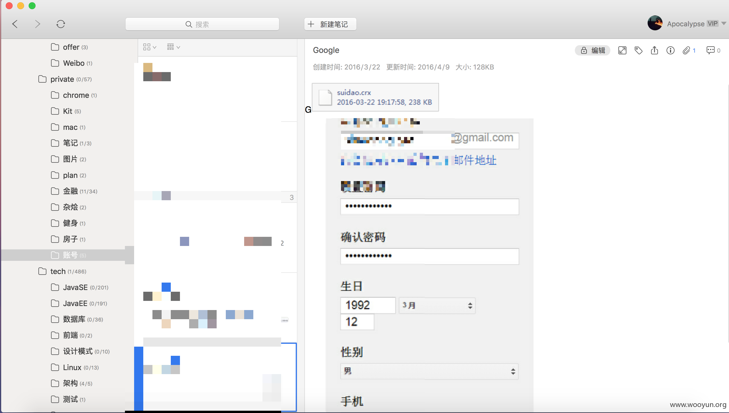Screen dimensions: 729x413
Task: Select the plan folder
Action: tap(68, 175)
